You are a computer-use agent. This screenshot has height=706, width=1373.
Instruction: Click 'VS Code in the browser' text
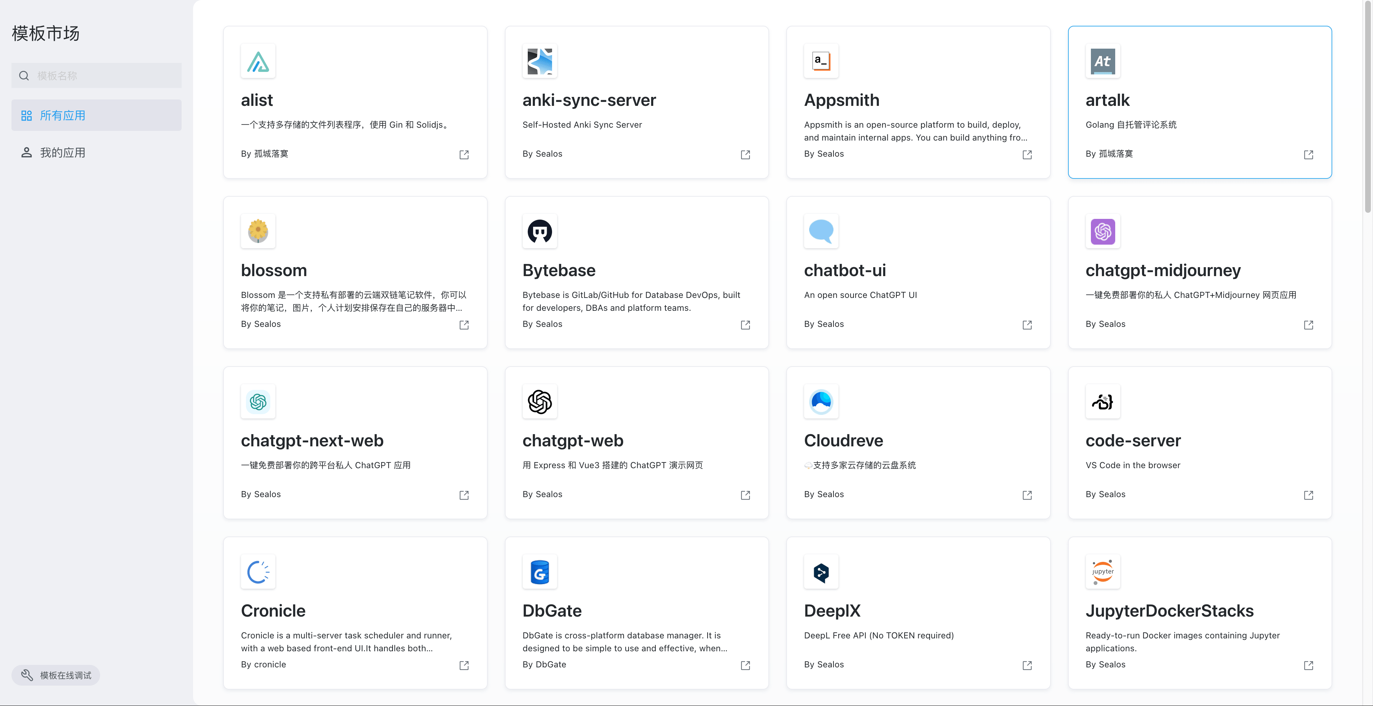pos(1133,465)
